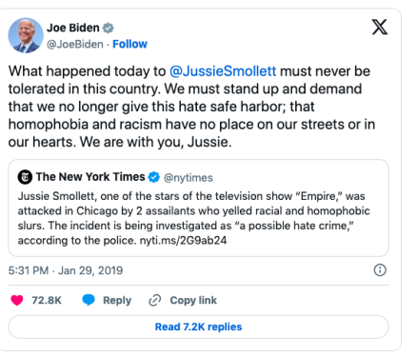Like the tweet with heart icon
This screenshot has height=357, width=417.
[x=17, y=300]
